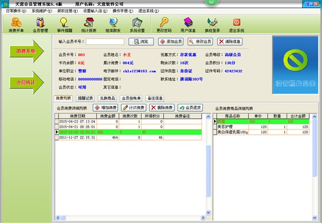Click consumption list vertical scrollbar down arrow
The image size is (322, 223).
pos(208,212)
